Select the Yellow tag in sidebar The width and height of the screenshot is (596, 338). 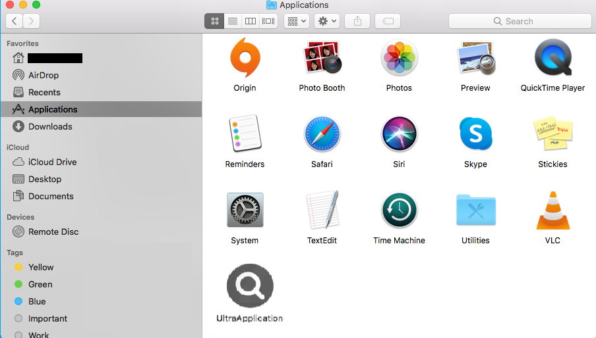(41, 267)
